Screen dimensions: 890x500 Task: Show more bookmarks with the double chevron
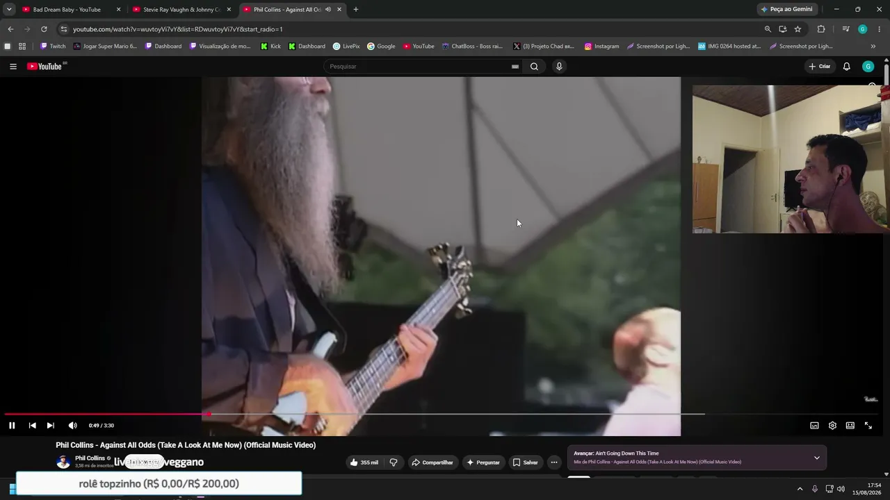[x=873, y=47]
